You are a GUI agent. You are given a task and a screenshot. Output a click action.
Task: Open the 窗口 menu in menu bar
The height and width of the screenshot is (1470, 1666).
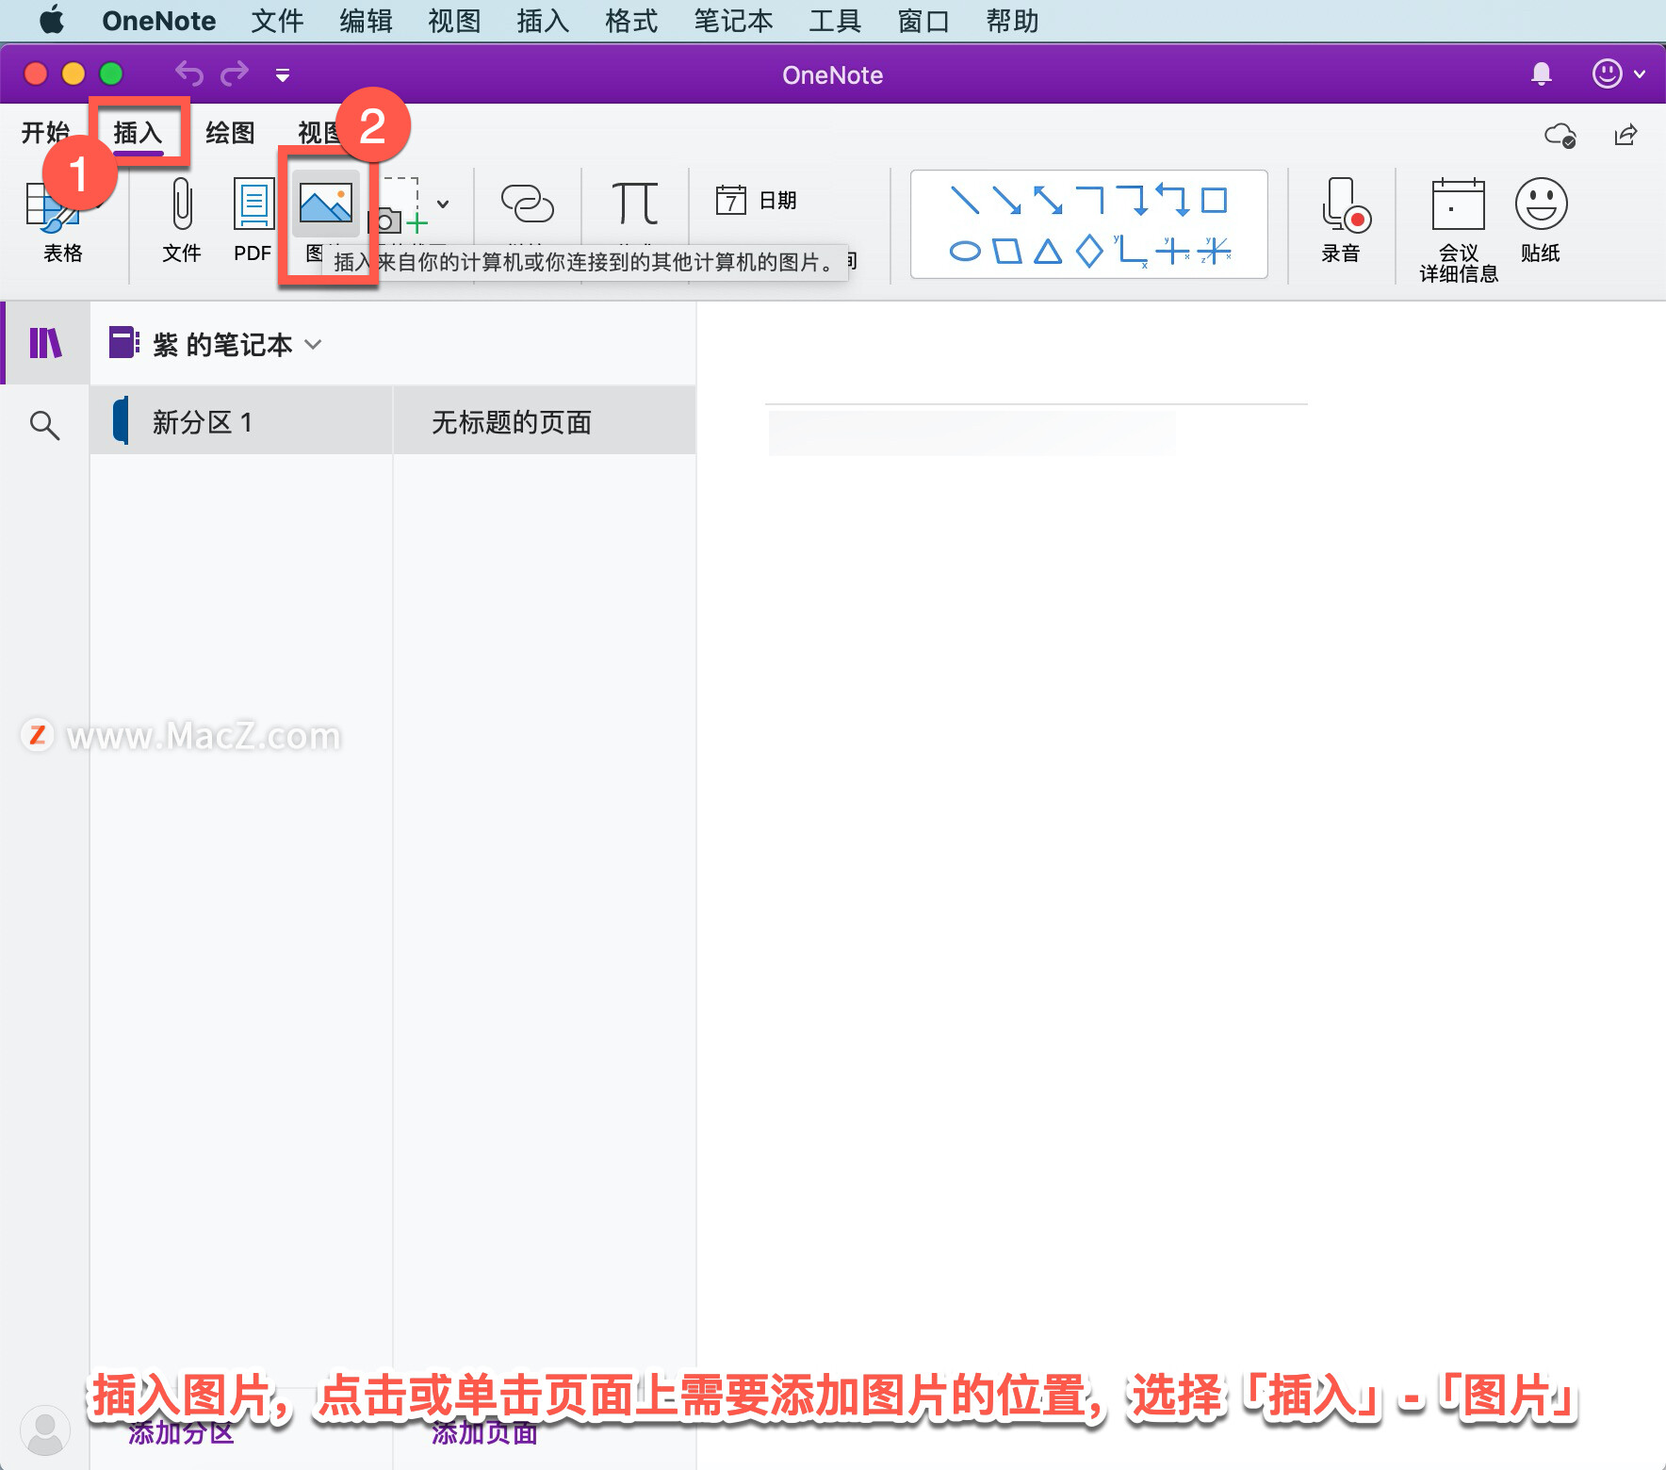pyautogui.click(x=923, y=21)
